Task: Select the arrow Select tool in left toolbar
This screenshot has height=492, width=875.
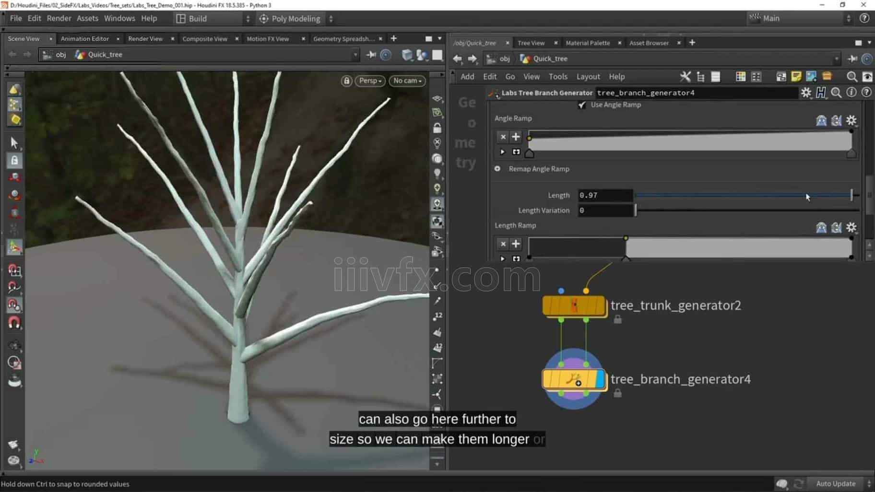Action: click(x=14, y=143)
